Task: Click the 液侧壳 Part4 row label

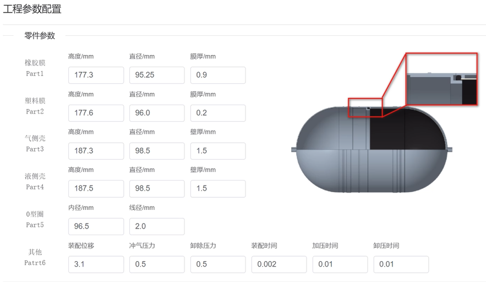Action: [x=35, y=182]
